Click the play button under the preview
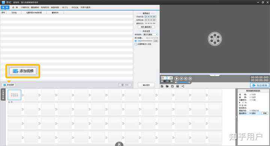The width and height of the screenshot is (270, 146). 177,79
